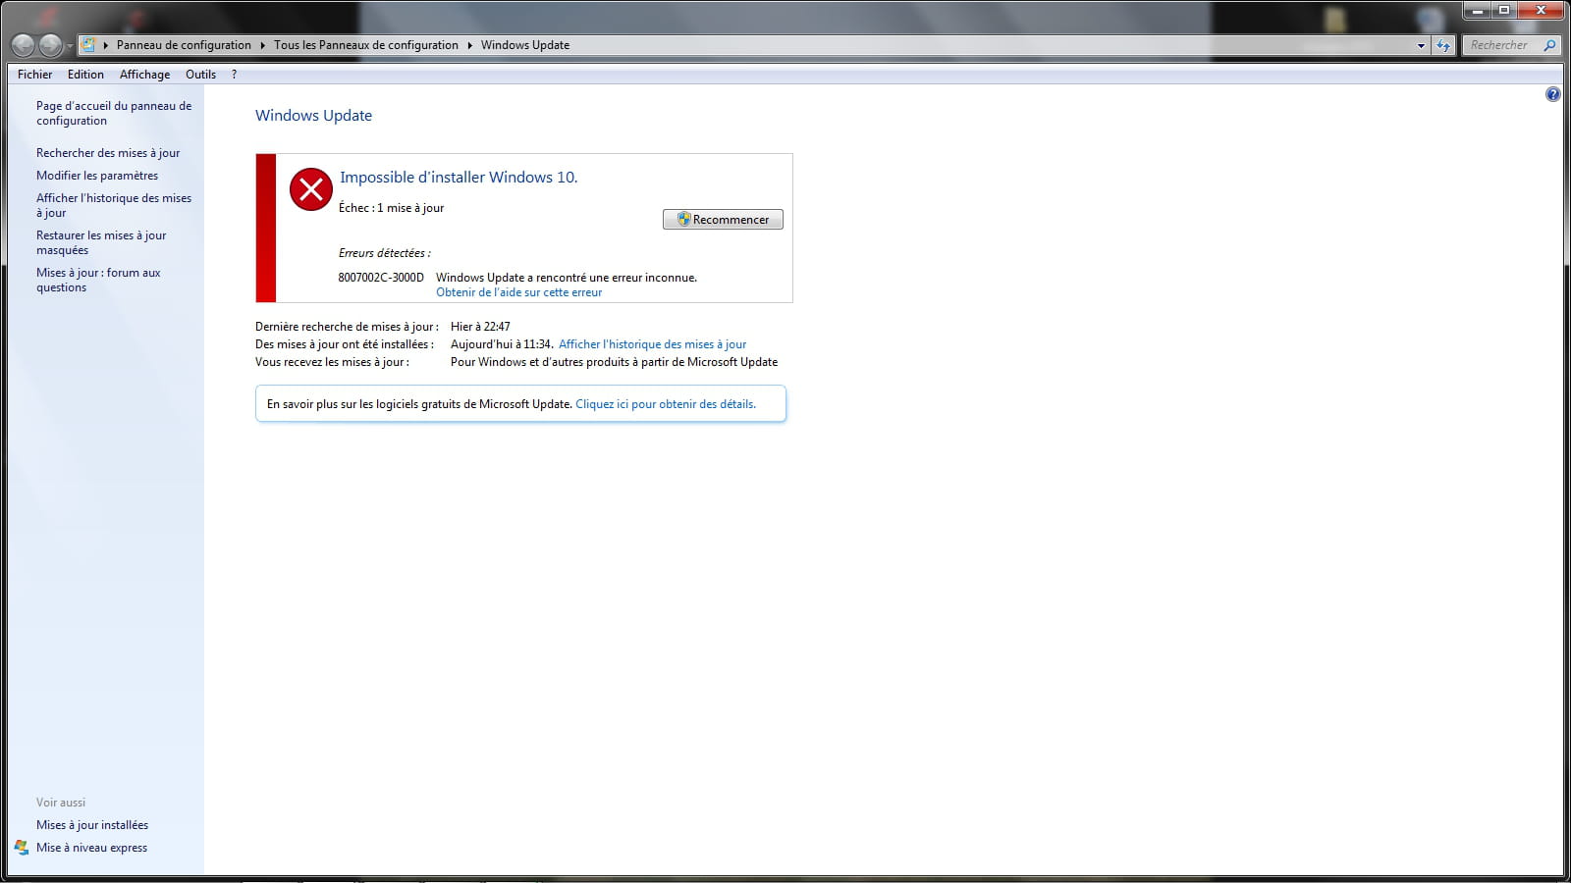Click the Hier à 22:47 value
This screenshot has width=1571, height=883.
pos(480,327)
